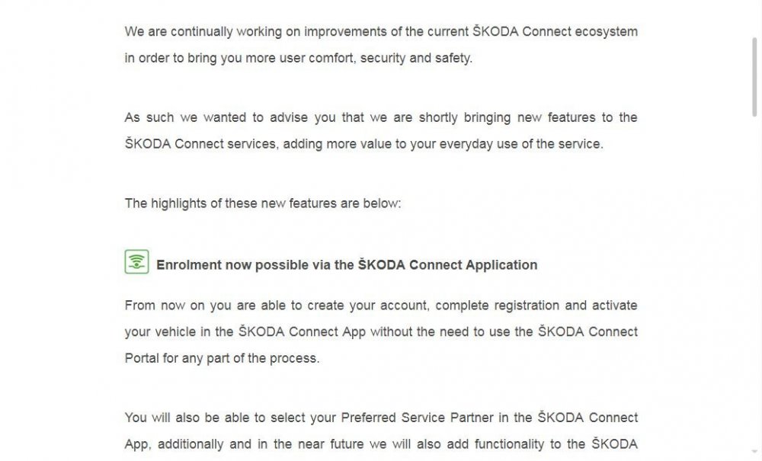Click the phrase 'security and safety'
The height and width of the screenshot is (461, 762).
(x=415, y=58)
